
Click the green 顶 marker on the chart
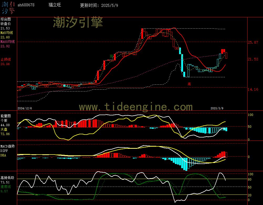coord(111,56)
